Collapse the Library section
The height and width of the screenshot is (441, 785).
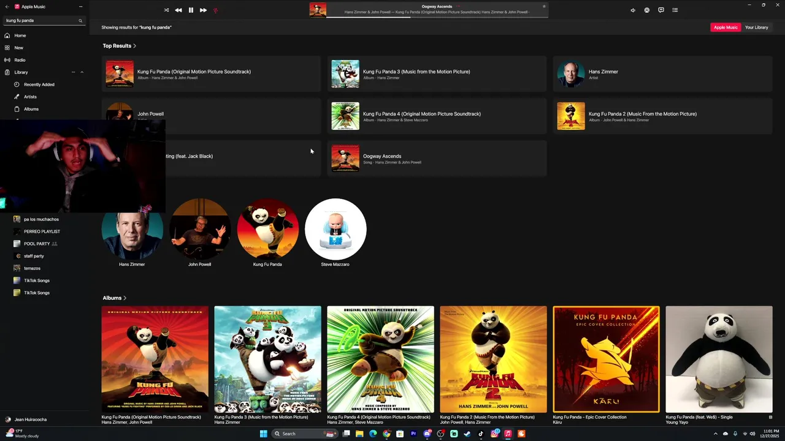[82, 72]
